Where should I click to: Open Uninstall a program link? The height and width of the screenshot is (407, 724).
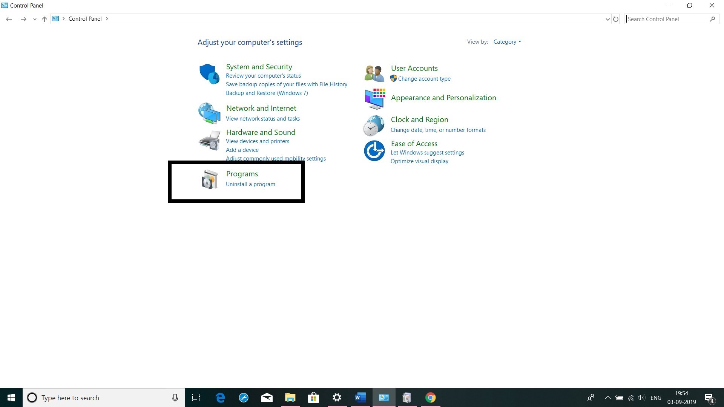click(250, 184)
